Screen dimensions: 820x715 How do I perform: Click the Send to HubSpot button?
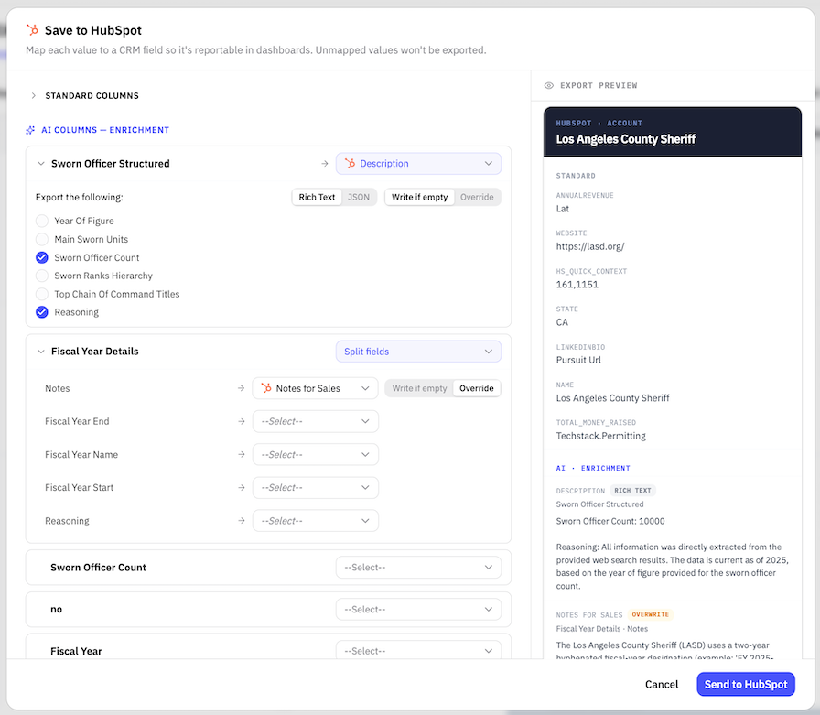(x=746, y=684)
